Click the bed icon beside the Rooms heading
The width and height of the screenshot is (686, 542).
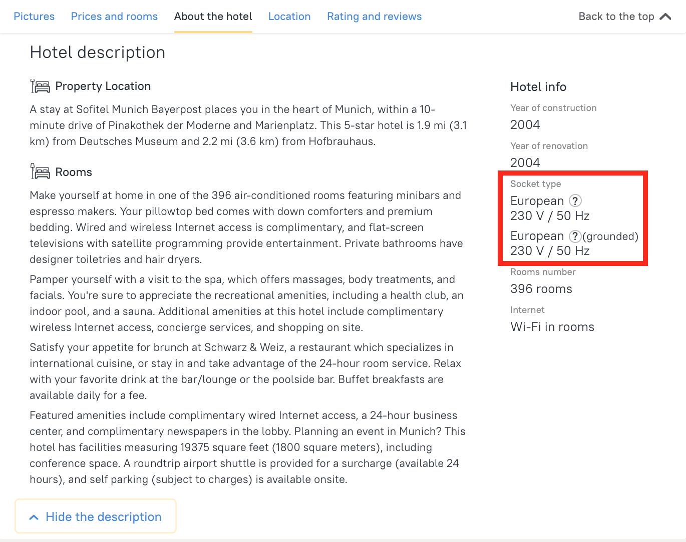pos(40,172)
